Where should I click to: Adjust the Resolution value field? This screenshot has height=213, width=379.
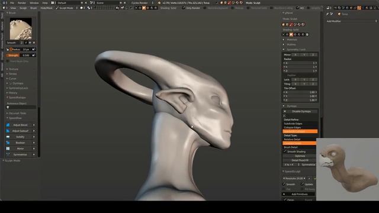294,179
